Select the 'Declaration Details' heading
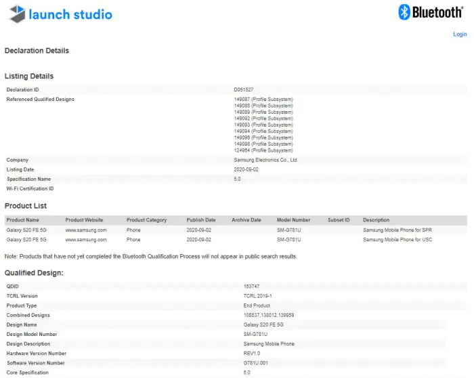474x378 pixels. (x=37, y=51)
